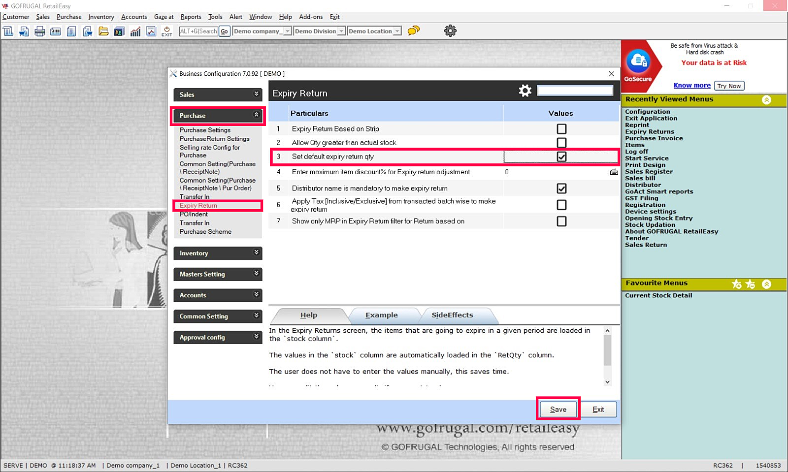The height and width of the screenshot is (472, 788).
Task: Open the yellow chat bubbles icon
Action: pos(414,31)
